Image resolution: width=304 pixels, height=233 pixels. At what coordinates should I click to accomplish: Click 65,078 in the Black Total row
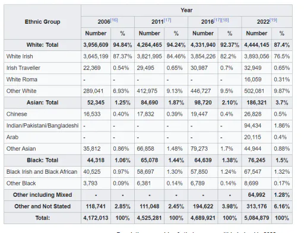(x=149, y=160)
